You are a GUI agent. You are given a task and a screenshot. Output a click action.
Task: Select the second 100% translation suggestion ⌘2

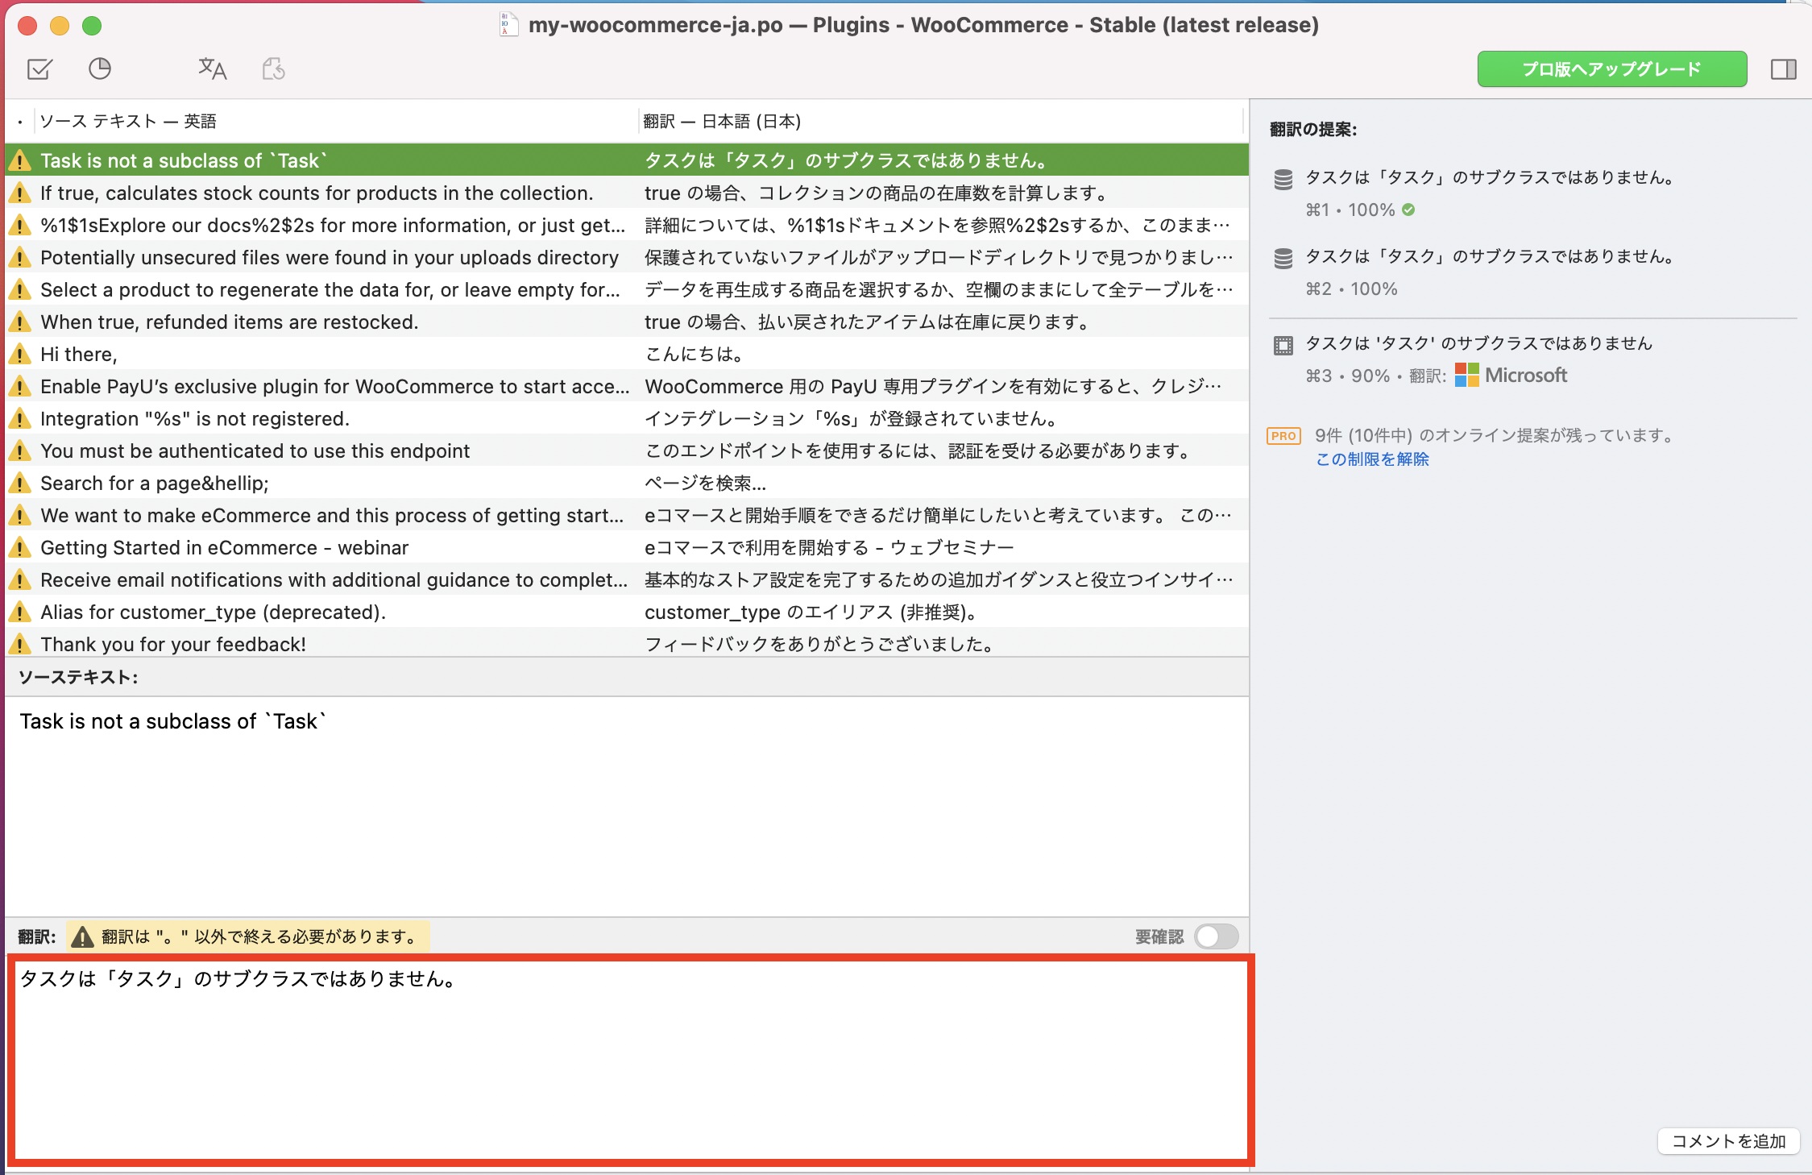(x=1531, y=272)
